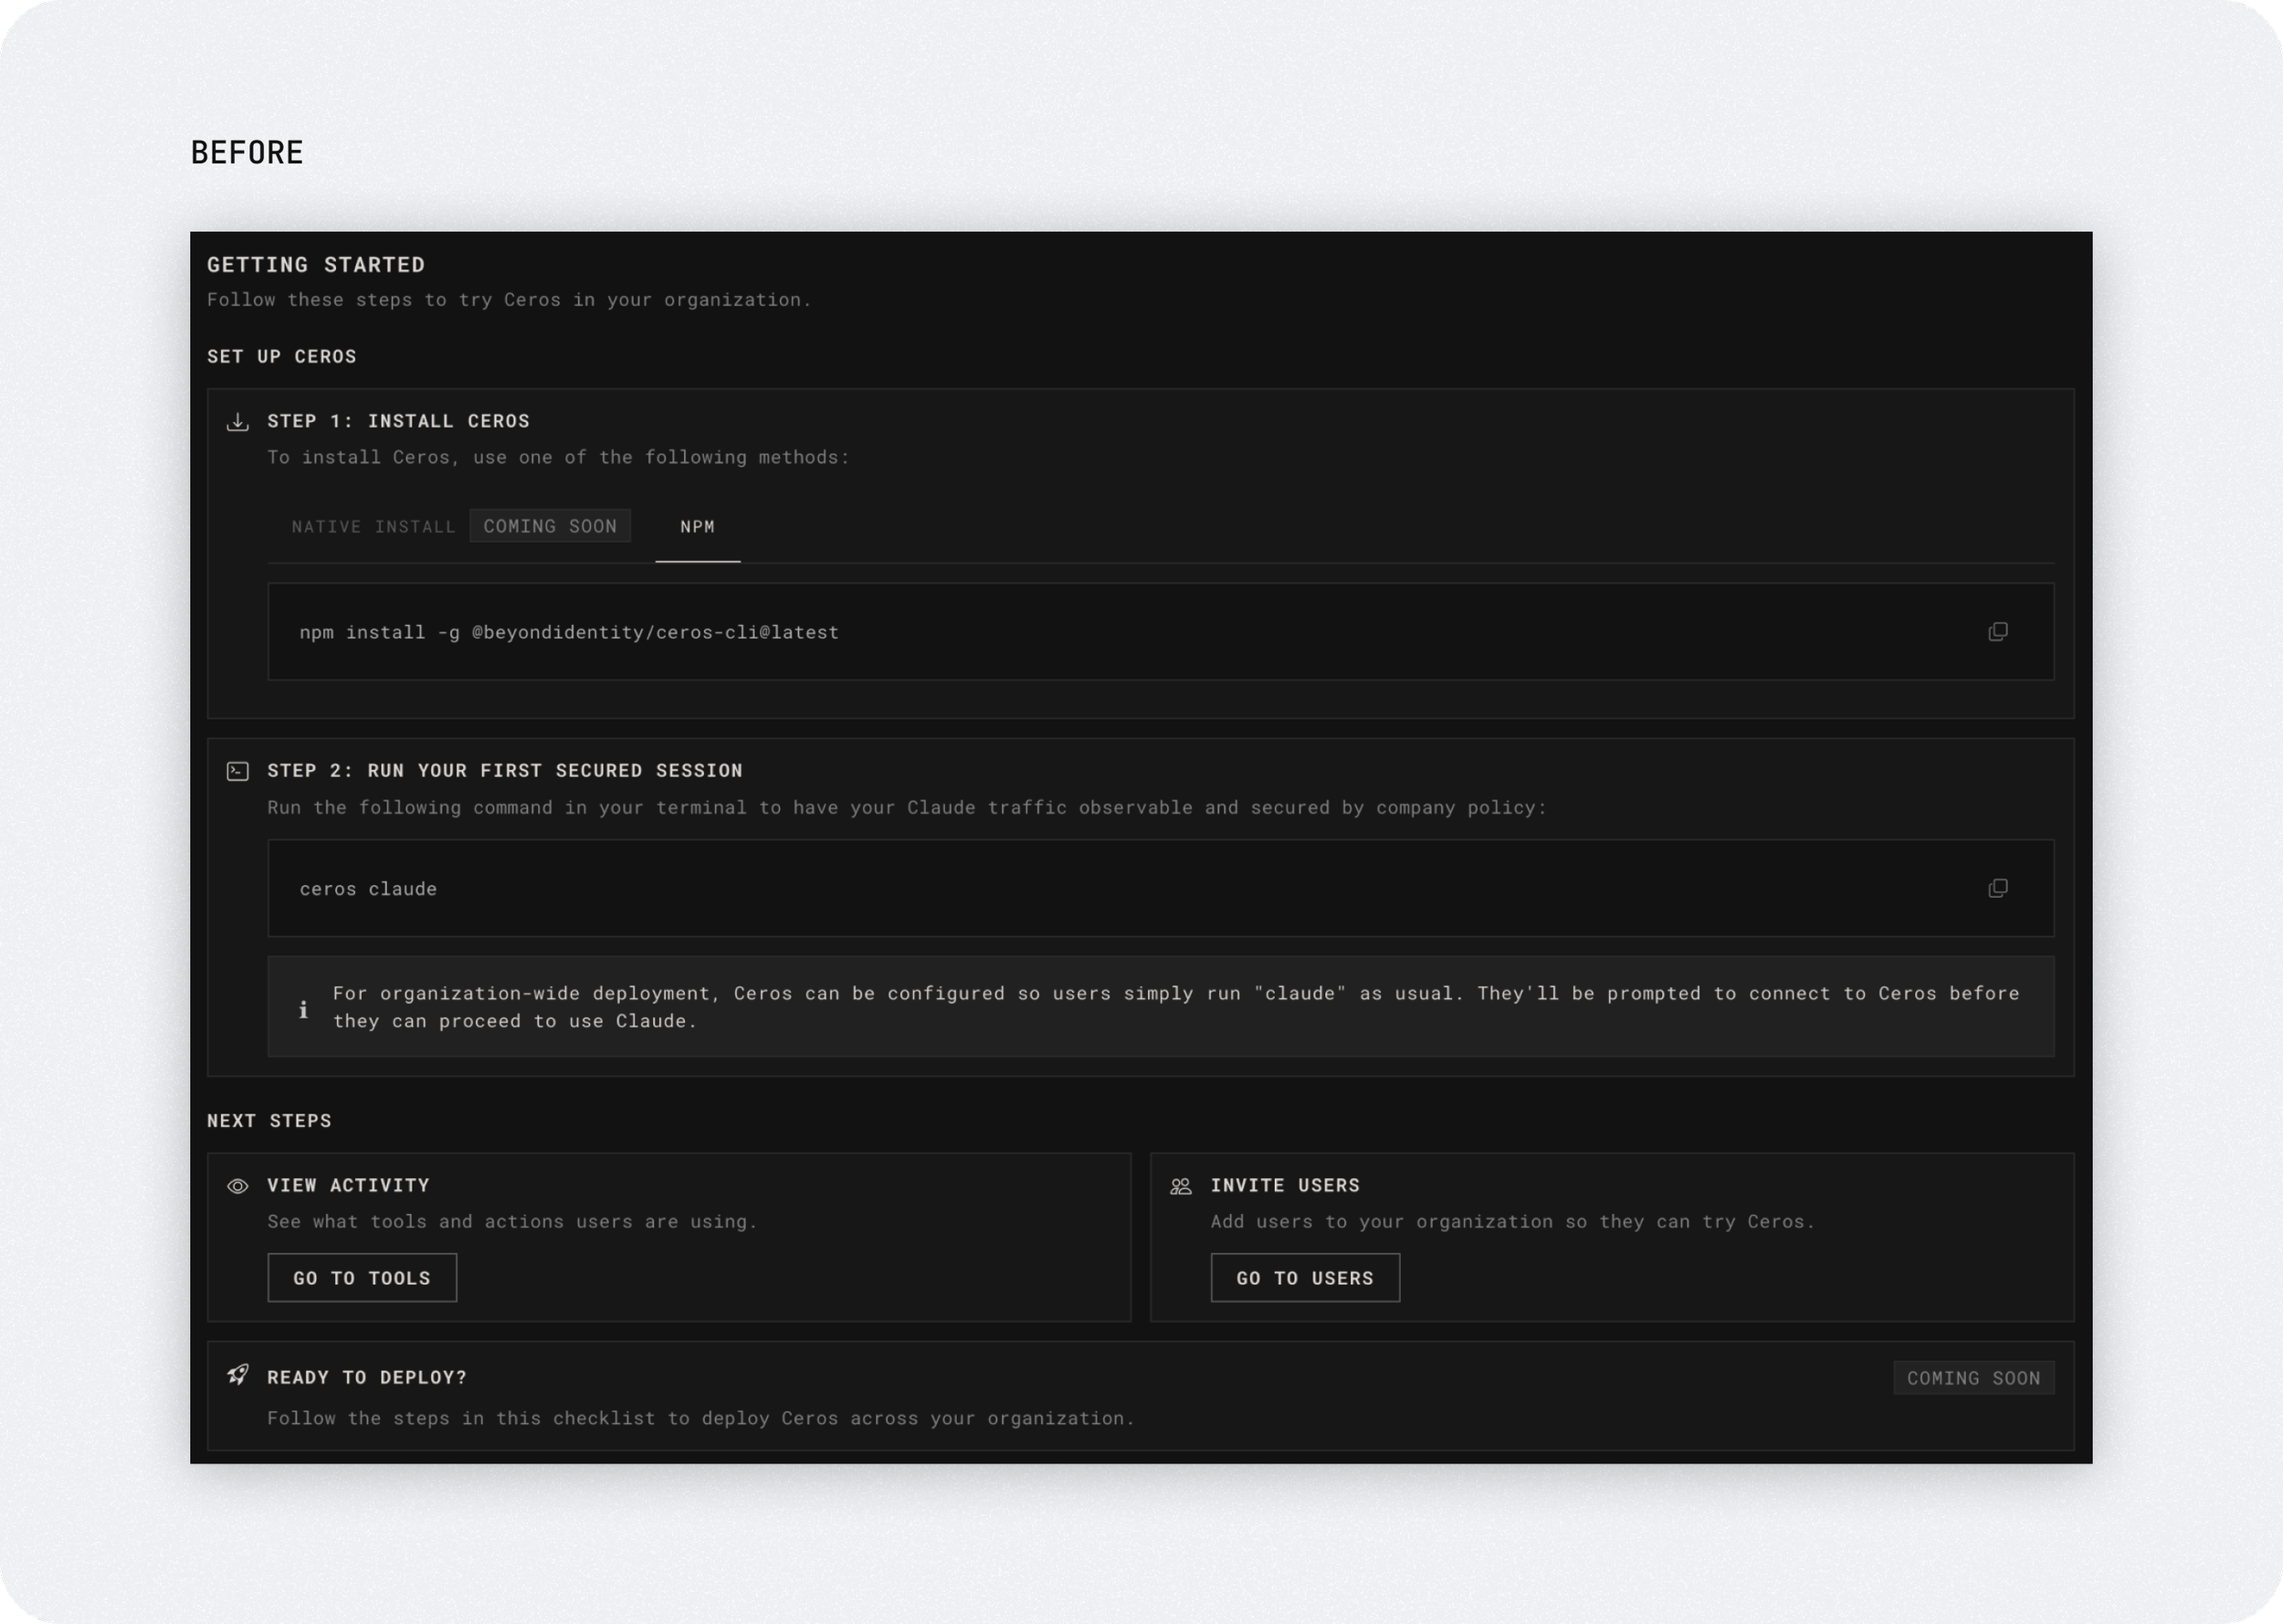Screen dimensions: 2283x1624
Task: Click the Step 1: Install Ceros heading
Action: [x=398, y=421]
